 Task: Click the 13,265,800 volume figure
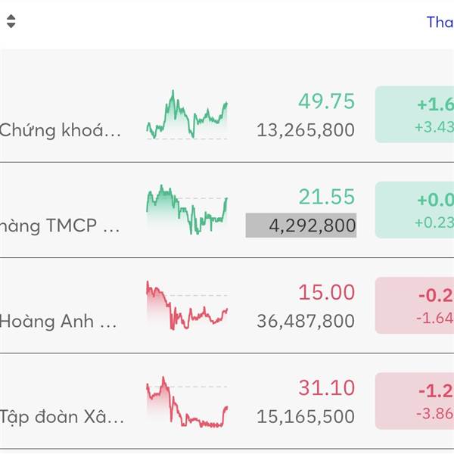click(306, 130)
